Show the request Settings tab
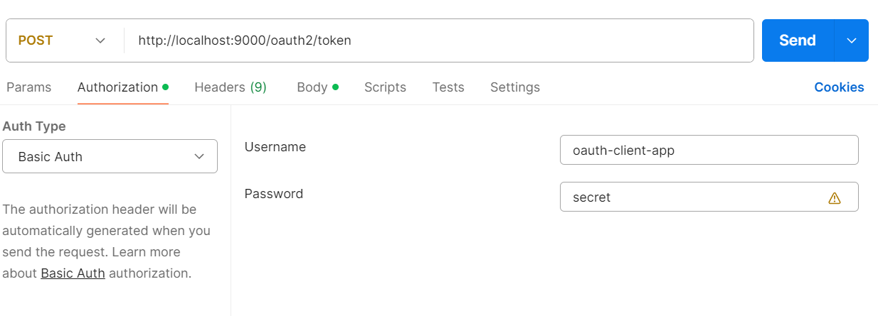The image size is (878, 316). click(x=515, y=87)
